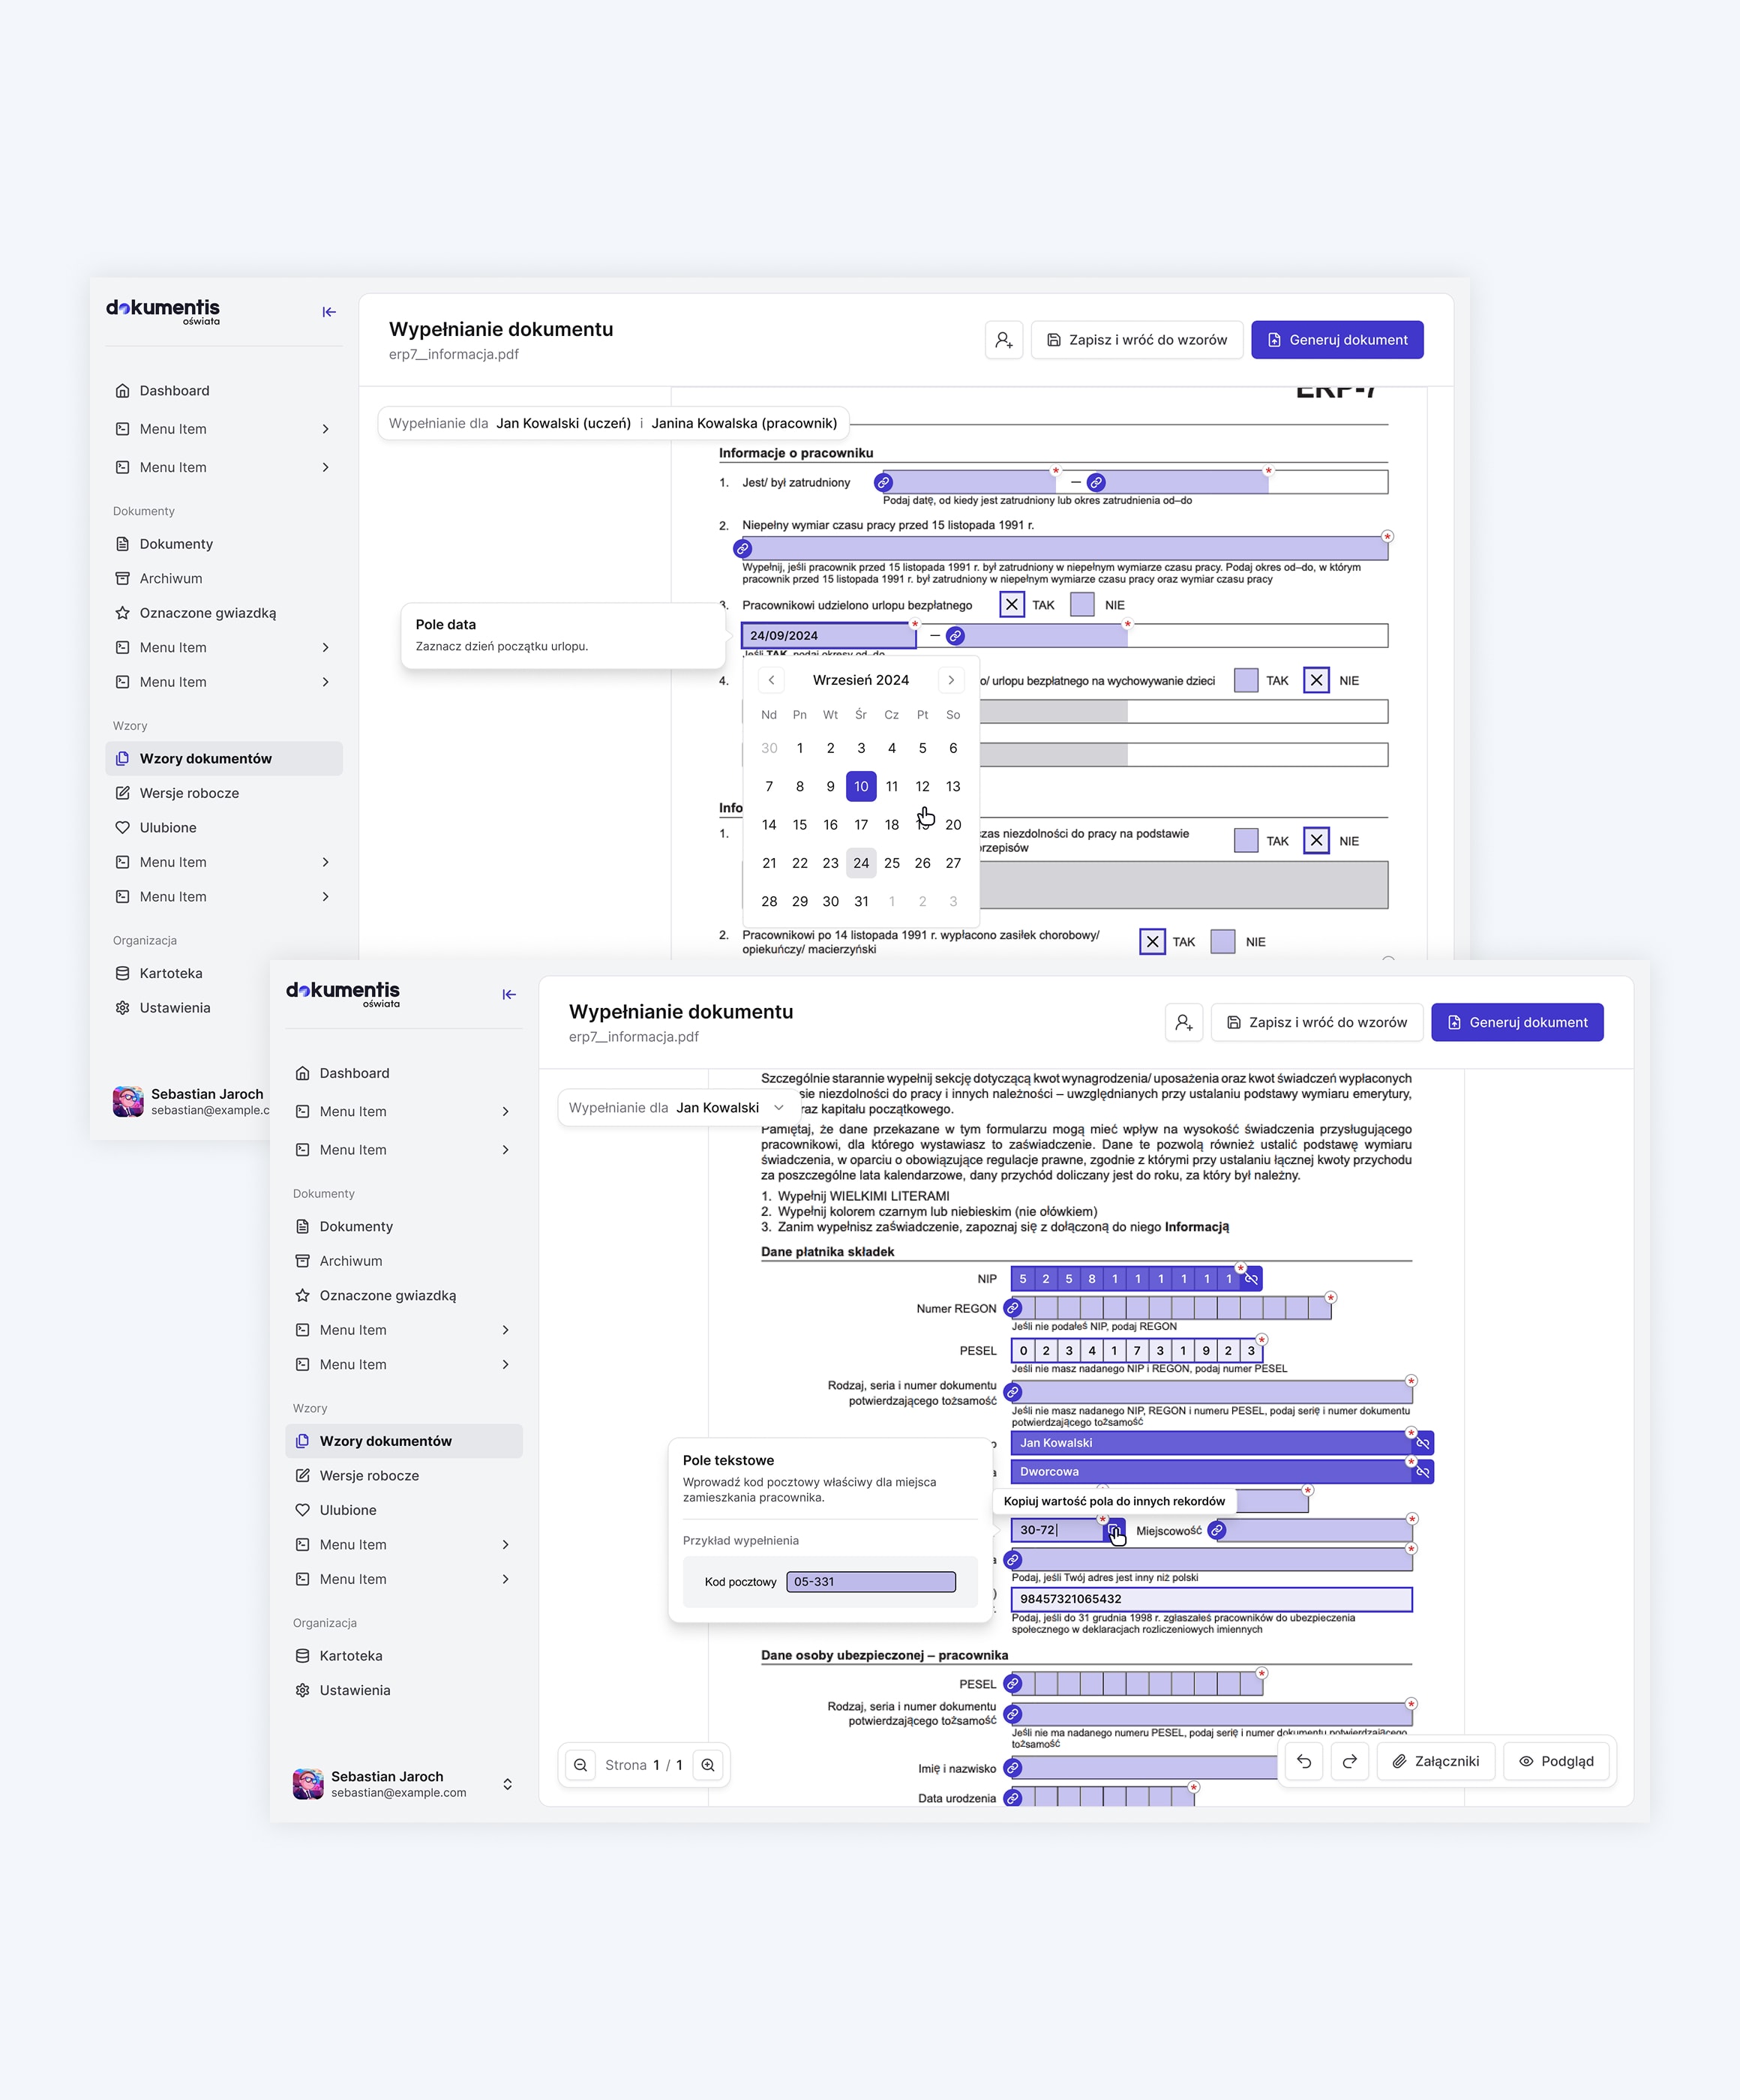Image resolution: width=1740 pixels, height=2100 pixels.
Task: Copy postal code value to other records
Action: tap(1114, 1530)
